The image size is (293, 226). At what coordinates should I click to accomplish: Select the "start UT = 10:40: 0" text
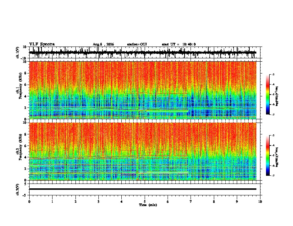(179, 44)
